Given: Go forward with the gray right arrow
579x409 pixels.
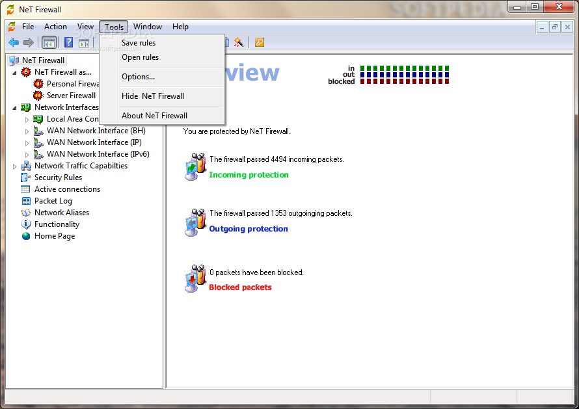Looking at the screenshot, I should coord(29,42).
